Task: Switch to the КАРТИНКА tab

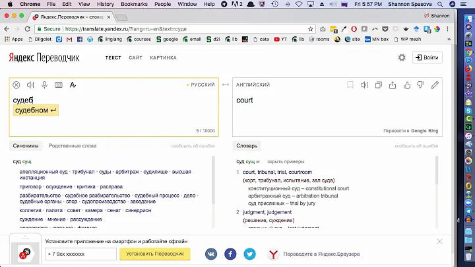Action: pos(164,57)
